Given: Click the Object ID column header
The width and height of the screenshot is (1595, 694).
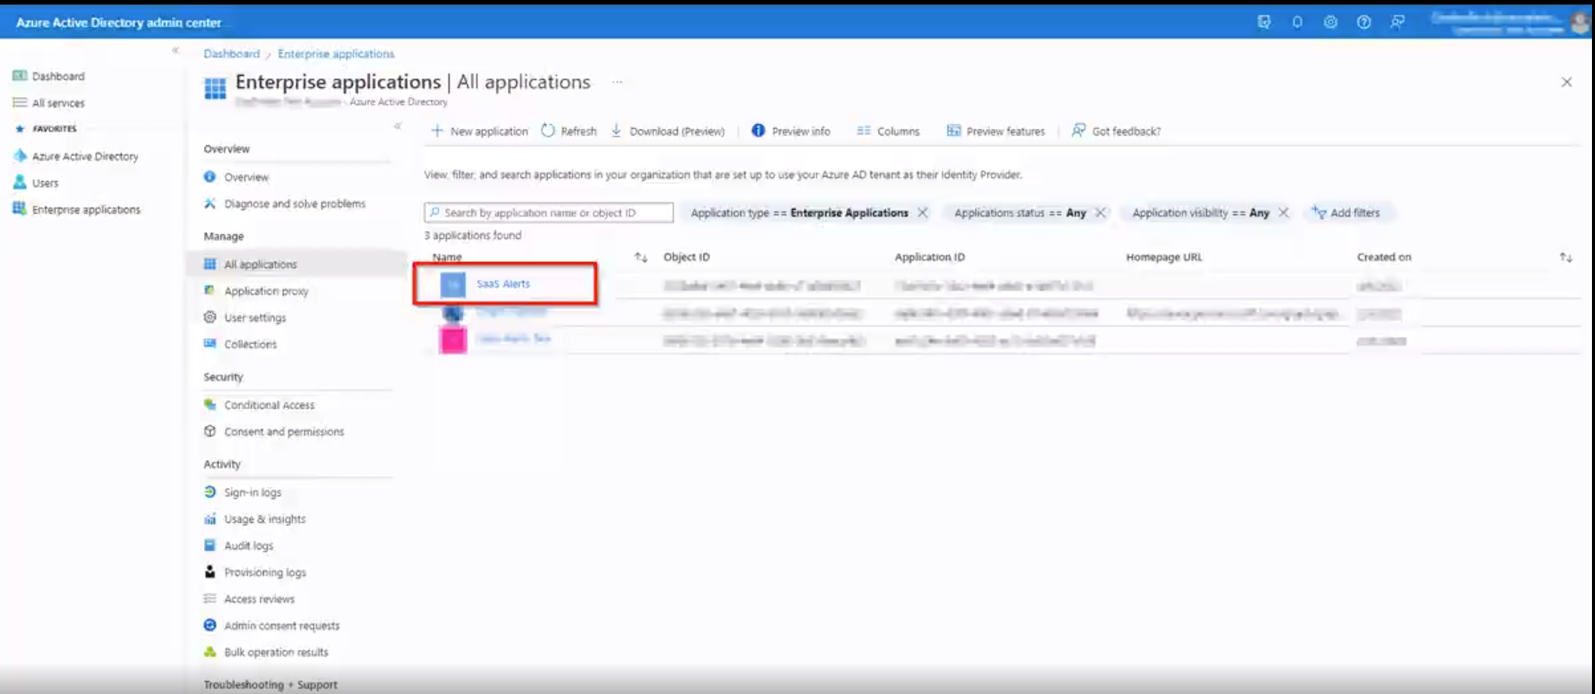Looking at the screenshot, I should pos(687,257).
